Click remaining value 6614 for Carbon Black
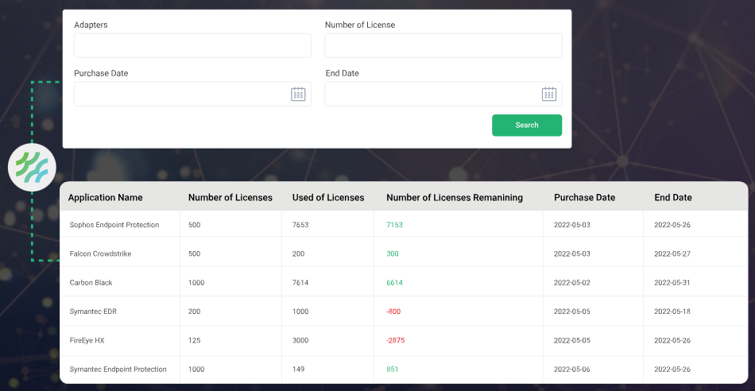The height and width of the screenshot is (391, 755). tap(394, 283)
